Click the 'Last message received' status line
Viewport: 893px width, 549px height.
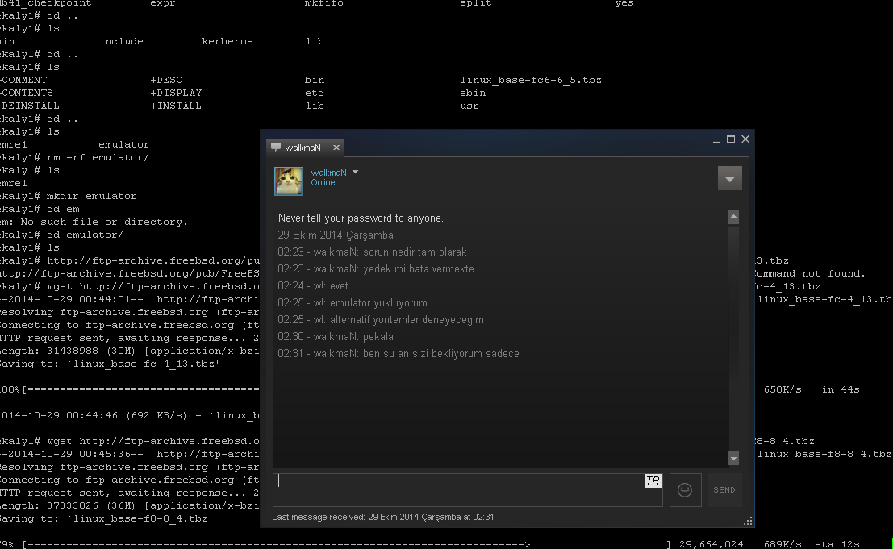[x=382, y=517]
